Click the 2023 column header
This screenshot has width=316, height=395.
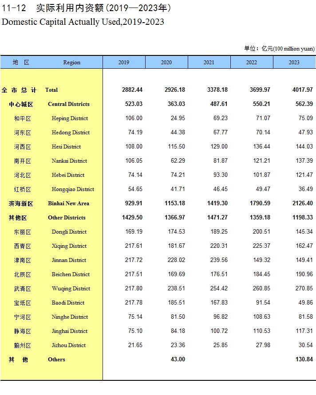pyautogui.click(x=294, y=62)
